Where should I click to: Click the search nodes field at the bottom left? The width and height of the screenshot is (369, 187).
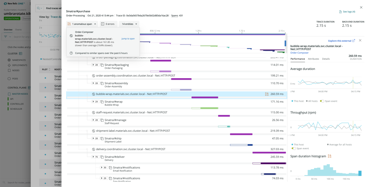pos(17,183)
